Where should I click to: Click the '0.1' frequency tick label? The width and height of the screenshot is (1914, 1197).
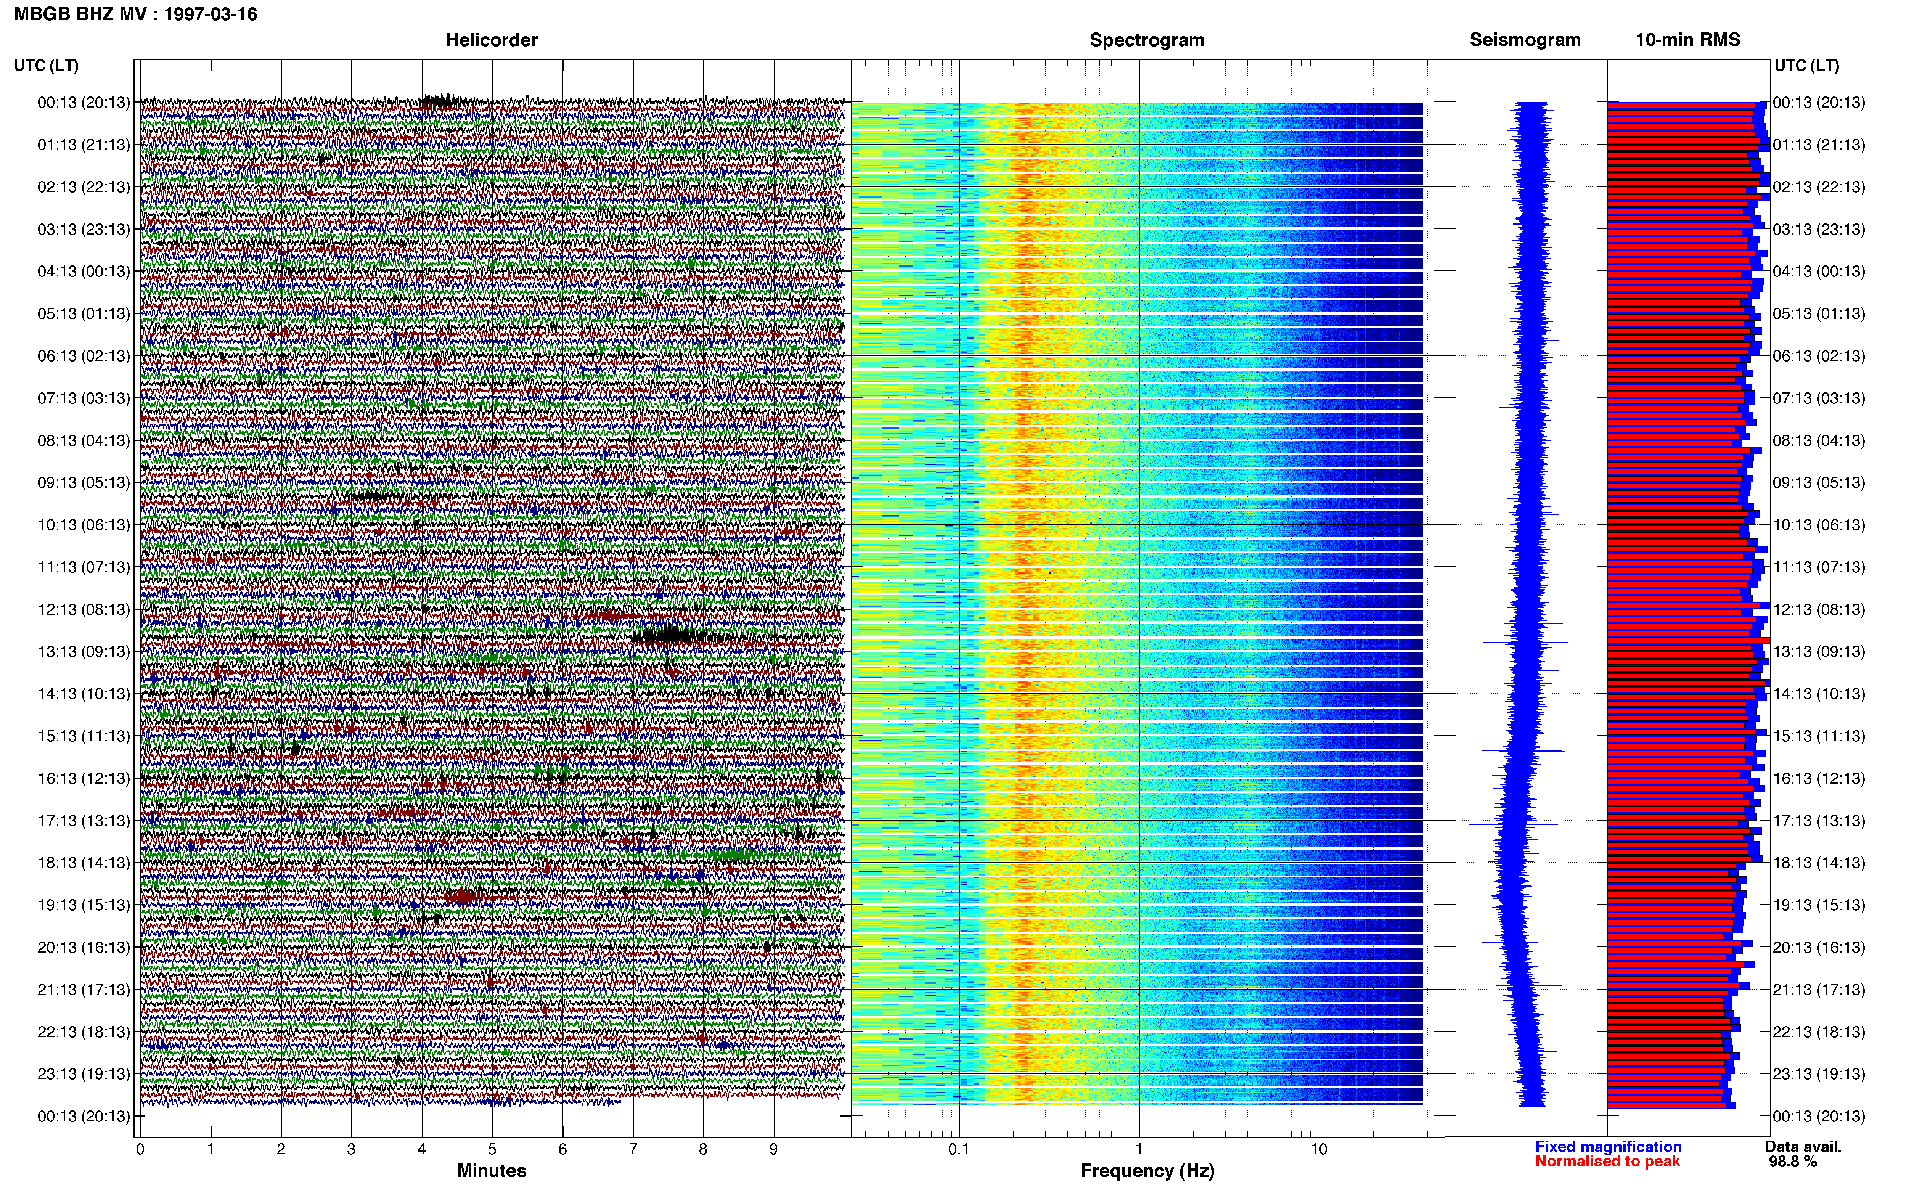coord(959,1149)
